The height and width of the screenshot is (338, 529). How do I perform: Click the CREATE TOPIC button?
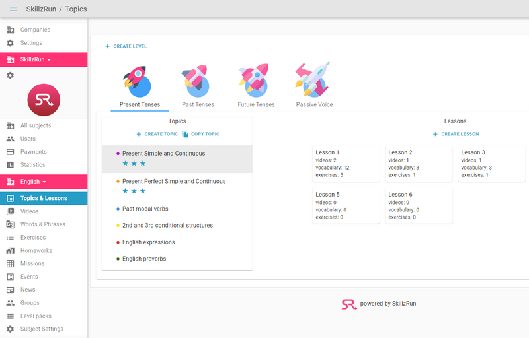(x=157, y=134)
